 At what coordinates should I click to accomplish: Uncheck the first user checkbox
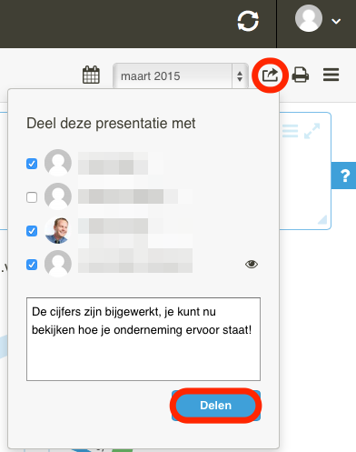click(32, 164)
